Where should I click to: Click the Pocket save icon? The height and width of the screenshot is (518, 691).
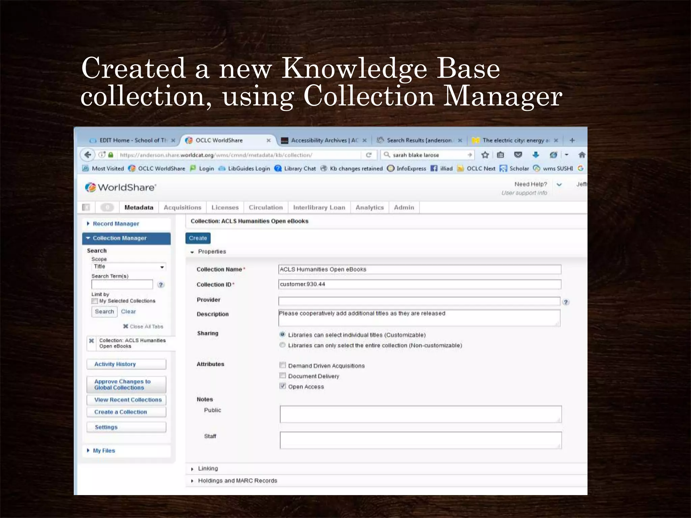[518, 155]
